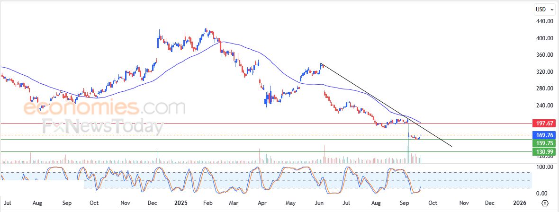Click the green 159.75 price label
This screenshot has height=212, width=559.
coord(544,143)
